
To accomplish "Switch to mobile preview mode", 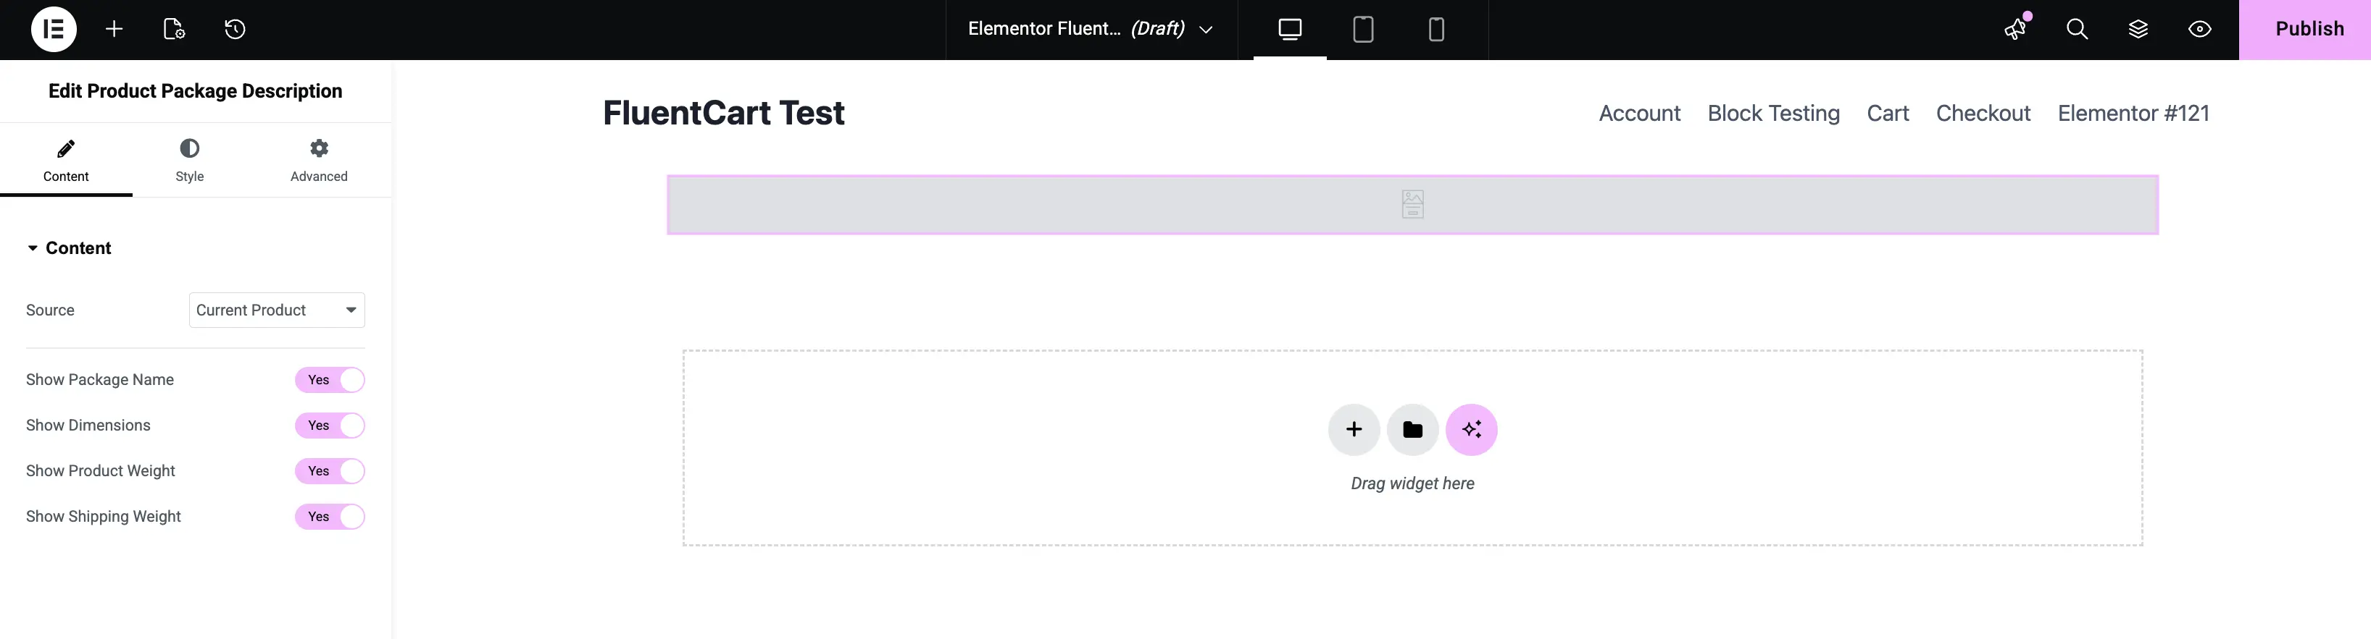I will (1435, 30).
